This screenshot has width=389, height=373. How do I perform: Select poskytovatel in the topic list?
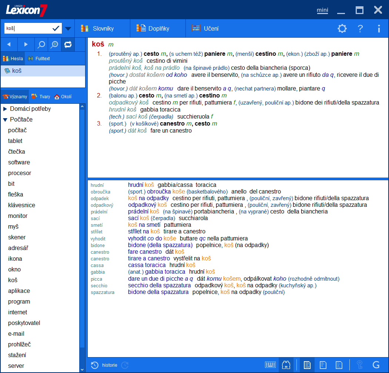[x=24, y=323]
